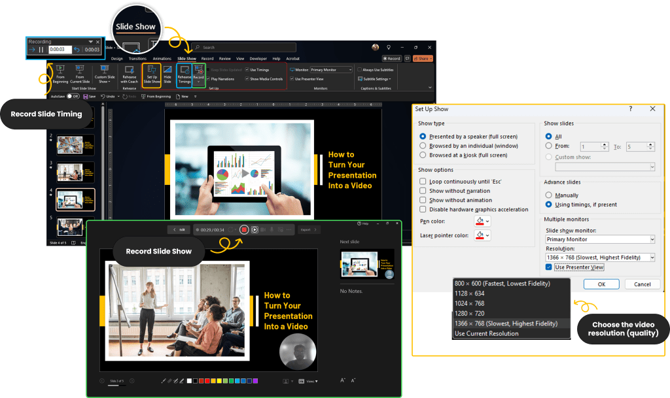Pause the recording timer
The height and width of the screenshot is (398, 670).
[41, 50]
